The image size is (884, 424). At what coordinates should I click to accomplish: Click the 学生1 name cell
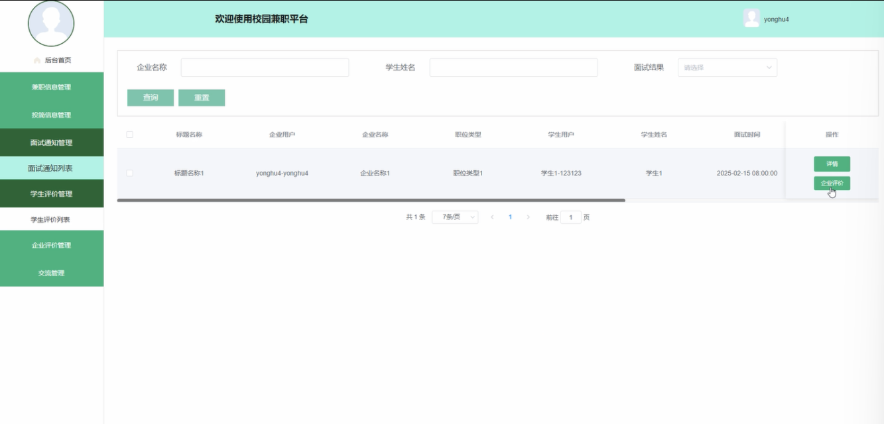[x=654, y=174]
